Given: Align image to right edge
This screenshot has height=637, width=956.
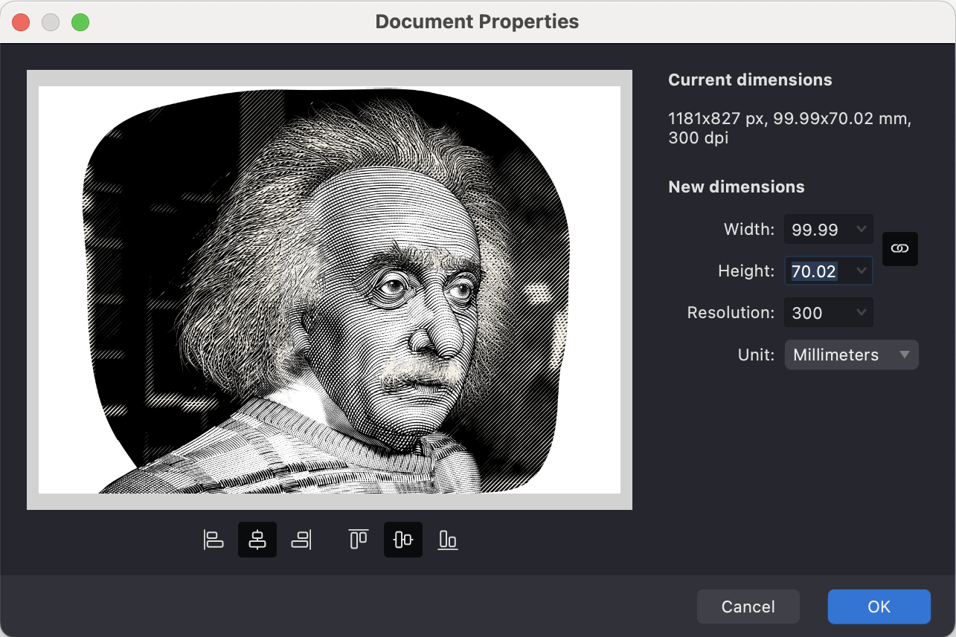Looking at the screenshot, I should 301,540.
